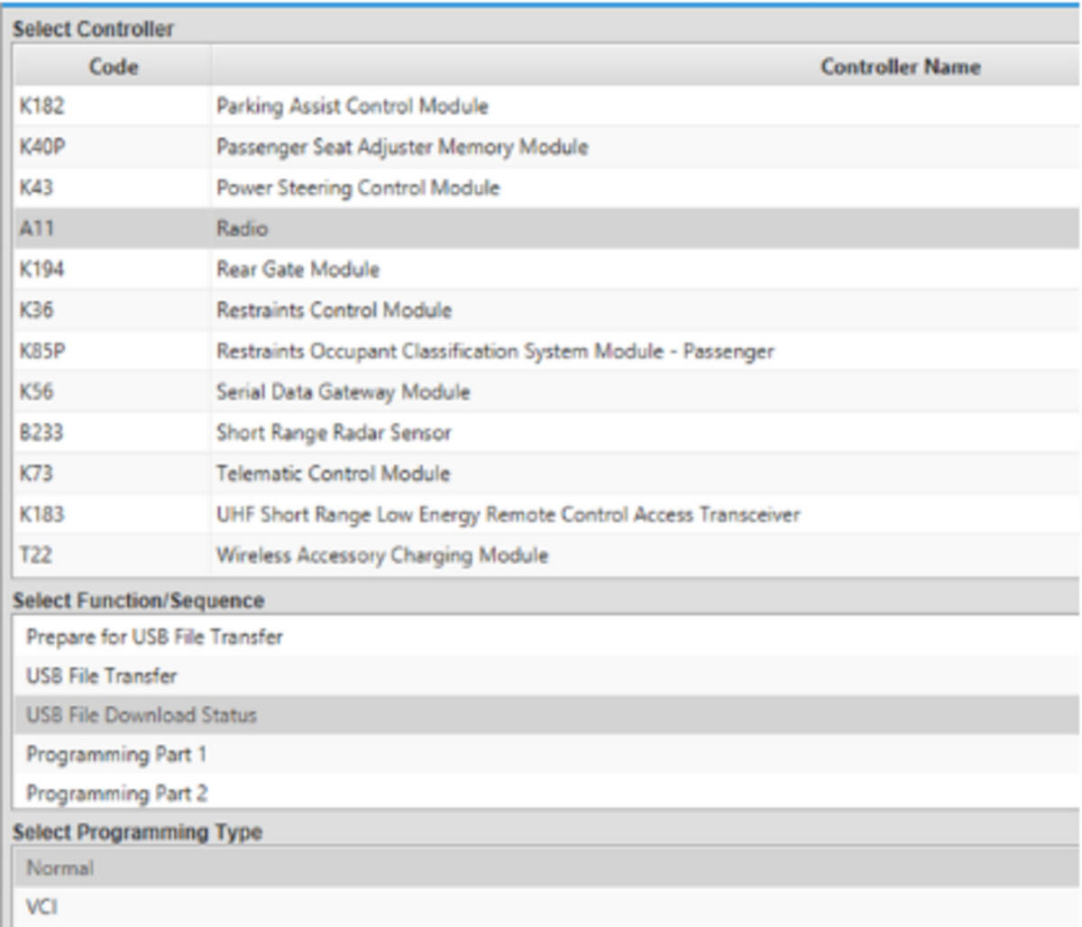Choose Programming Part 2 sequence
1082x927 pixels.
pyautogui.click(x=547, y=793)
